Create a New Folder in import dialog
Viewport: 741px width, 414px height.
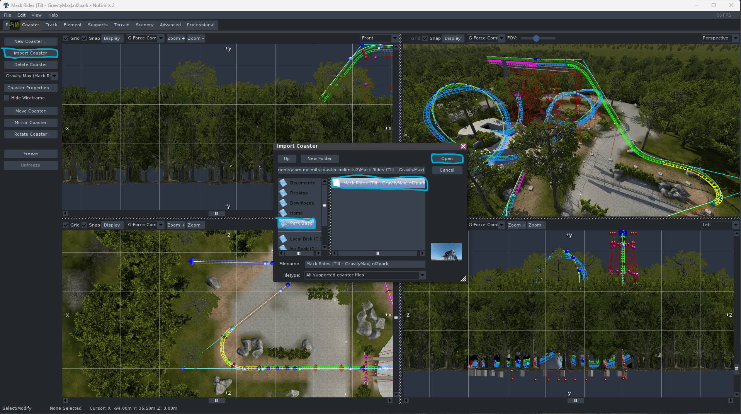point(320,158)
